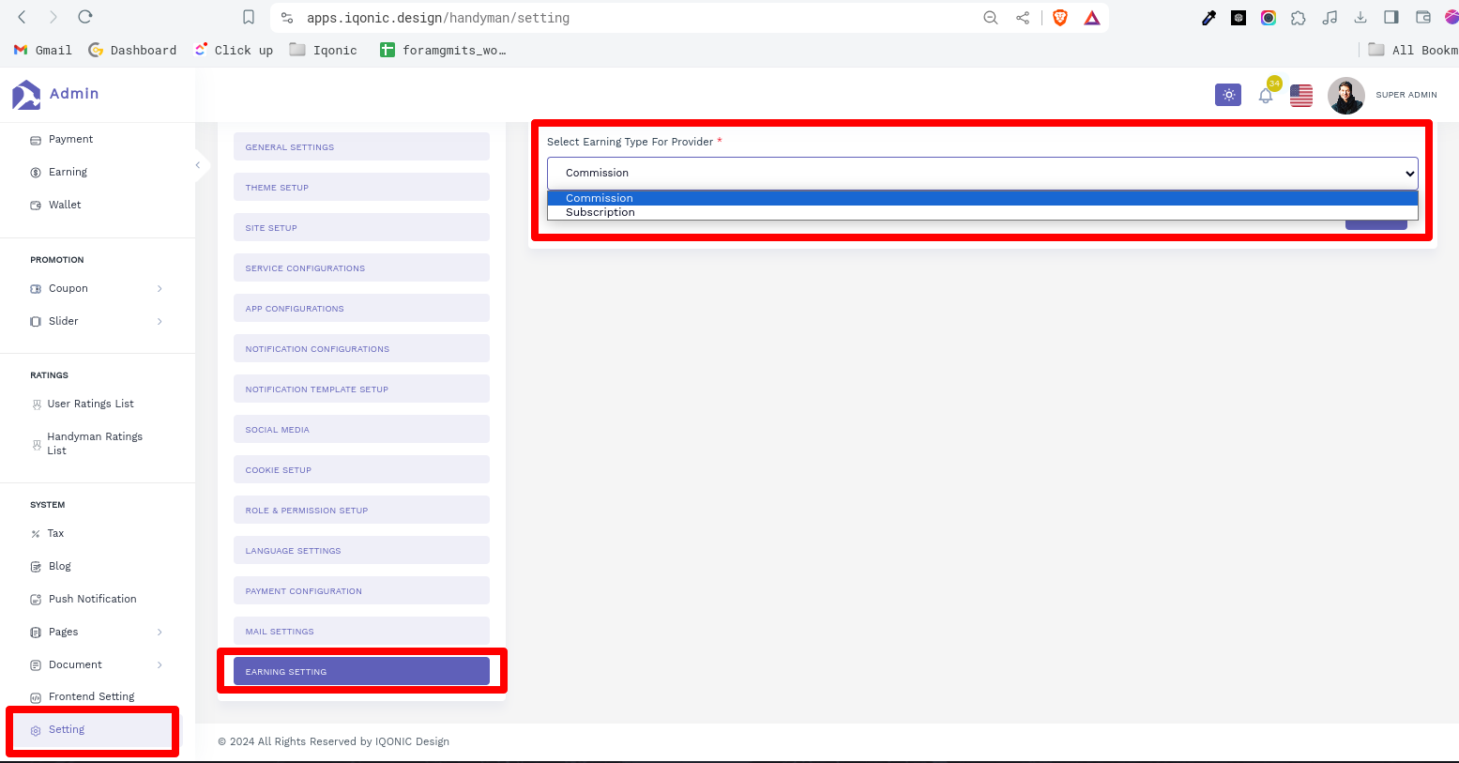Image resolution: width=1459 pixels, height=763 pixels.
Task: Switch to Cookie Setup tab
Action: pyautogui.click(x=361, y=469)
